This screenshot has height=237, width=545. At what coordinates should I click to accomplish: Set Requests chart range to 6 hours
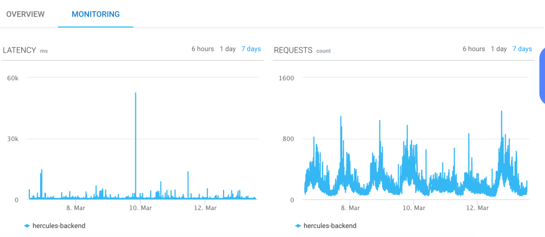pos(474,49)
